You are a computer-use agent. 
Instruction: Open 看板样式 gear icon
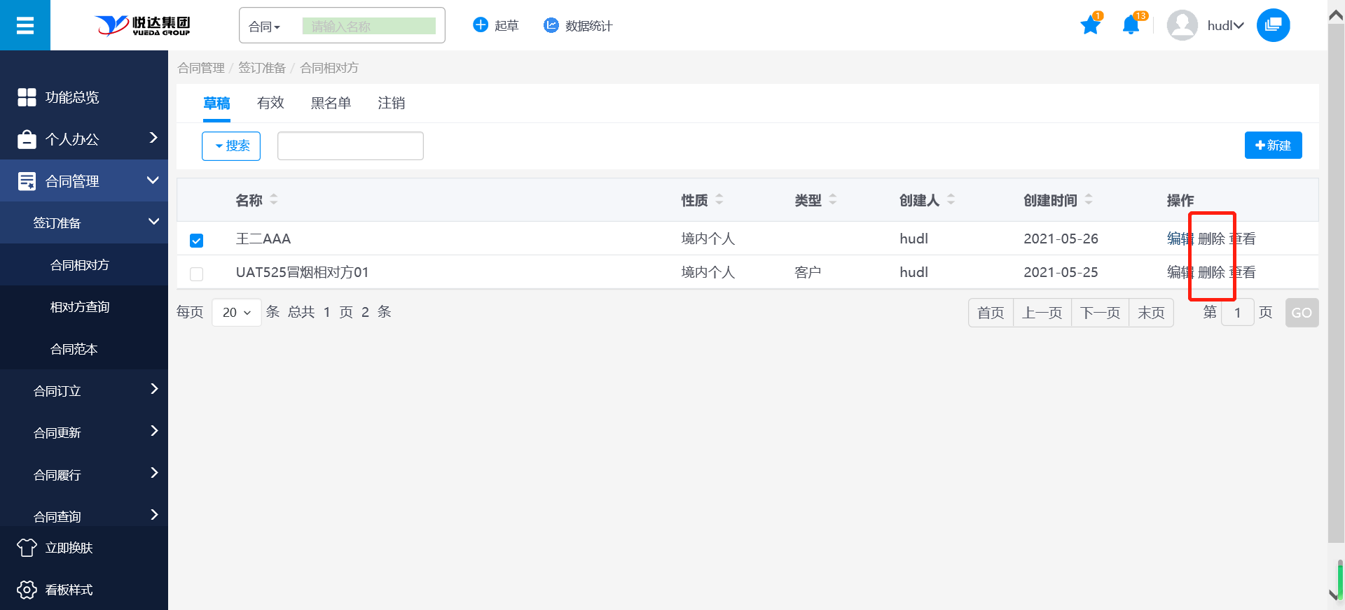point(27,590)
